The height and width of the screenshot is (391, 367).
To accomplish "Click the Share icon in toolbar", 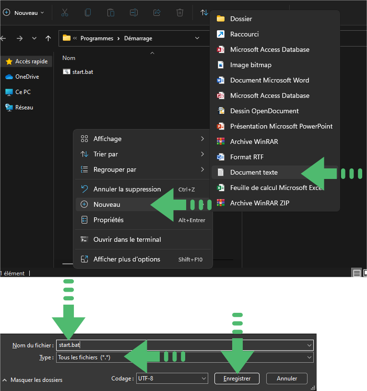I will [x=157, y=12].
